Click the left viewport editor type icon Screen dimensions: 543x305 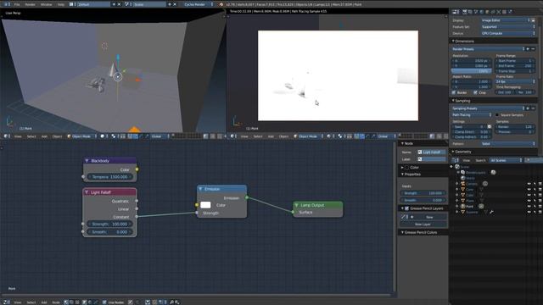[7, 136]
